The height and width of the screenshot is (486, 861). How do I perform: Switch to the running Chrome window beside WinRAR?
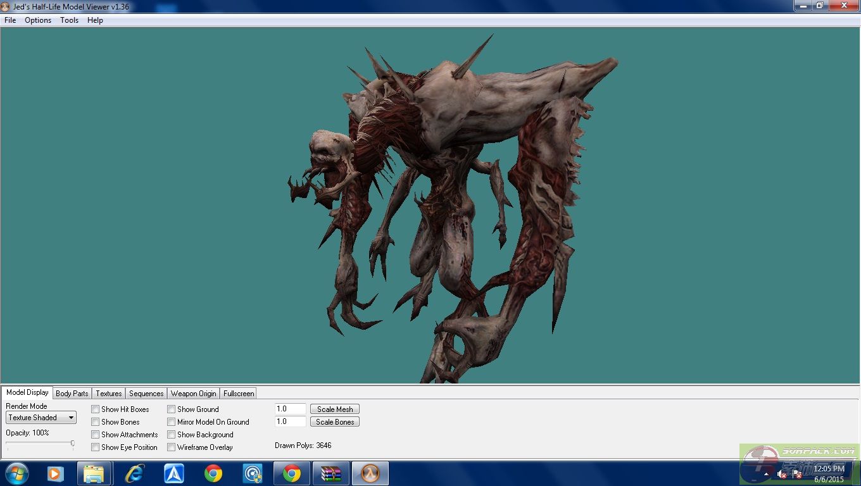(x=292, y=473)
